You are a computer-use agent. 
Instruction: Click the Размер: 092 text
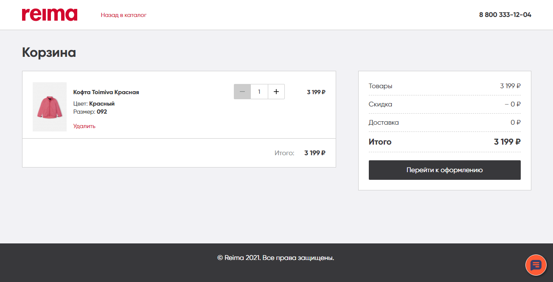[90, 112]
